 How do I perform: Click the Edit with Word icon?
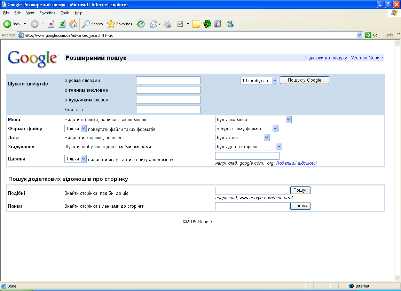tap(180, 24)
